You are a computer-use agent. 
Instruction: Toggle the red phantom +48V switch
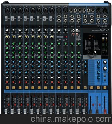(x=66, y=37)
